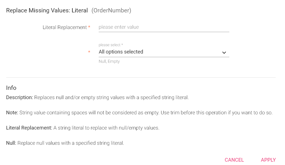
Task: Click the "please select" floating label
Action: coord(111,45)
